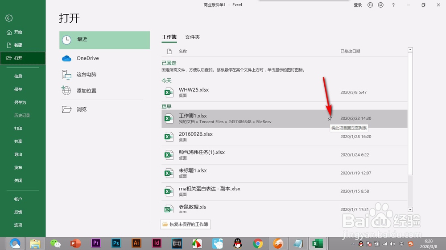Click the 20160926.xlsx Excel file icon
Viewport: 446px width, 250px height.
[169, 137]
